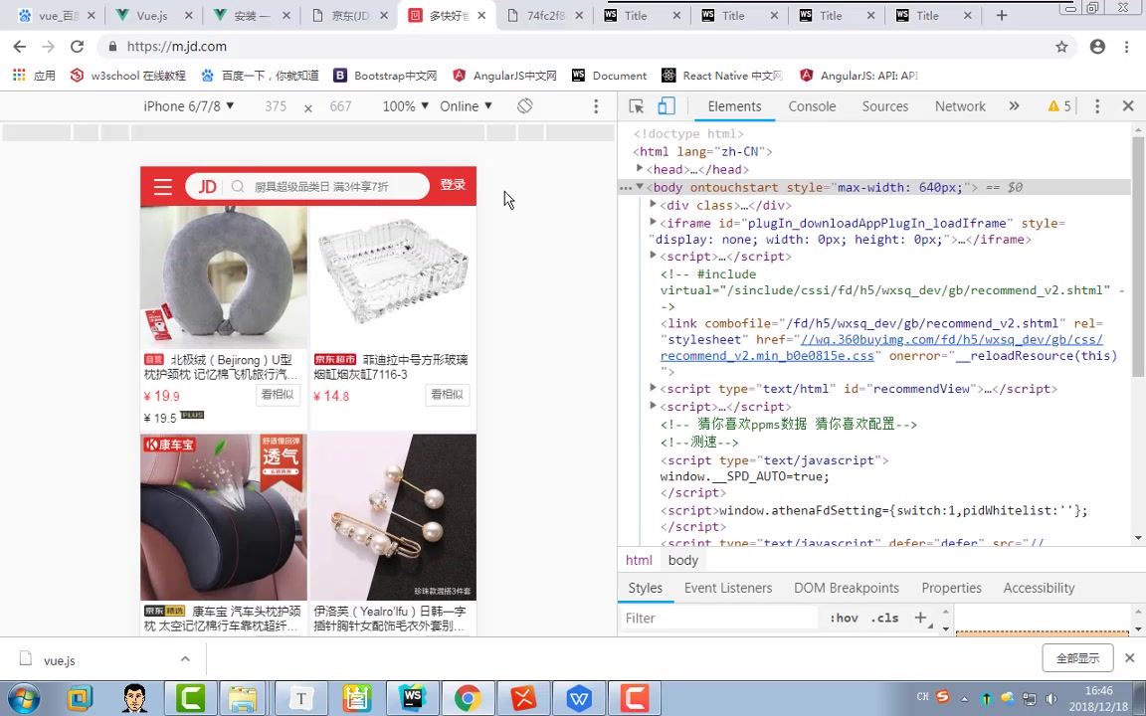Toggle the device toolbar icon off
This screenshot has width=1146, height=716.
pyautogui.click(x=667, y=106)
